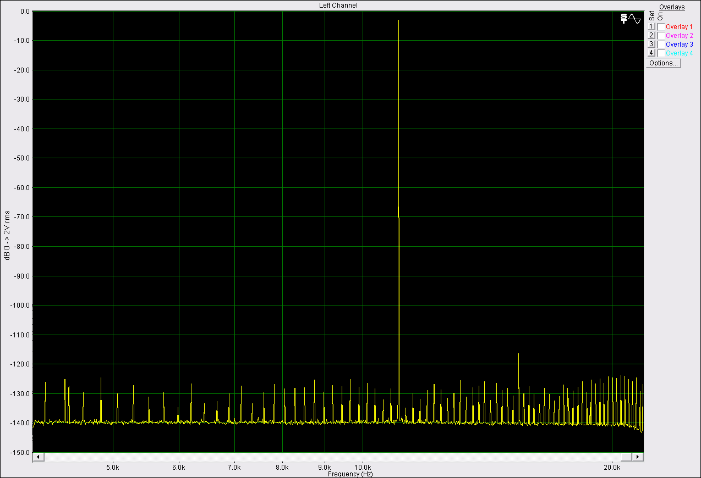Click the blue Overlay 3 label
Image resolution: width=701 pixels, height=478 pixels.
[679, 44]
